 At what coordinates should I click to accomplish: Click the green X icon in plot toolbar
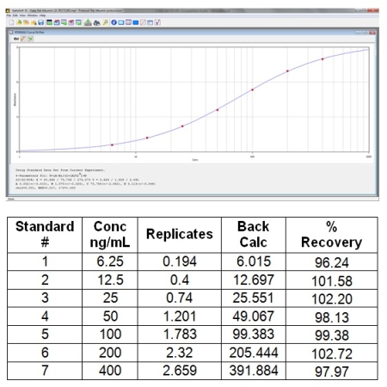pos(31,39)
